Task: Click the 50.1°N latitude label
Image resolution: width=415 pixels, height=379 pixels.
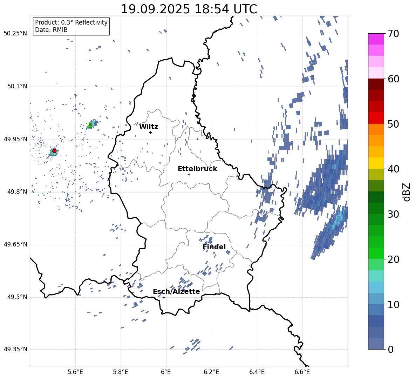Action: pyautogui.click(x=17, y=86)
